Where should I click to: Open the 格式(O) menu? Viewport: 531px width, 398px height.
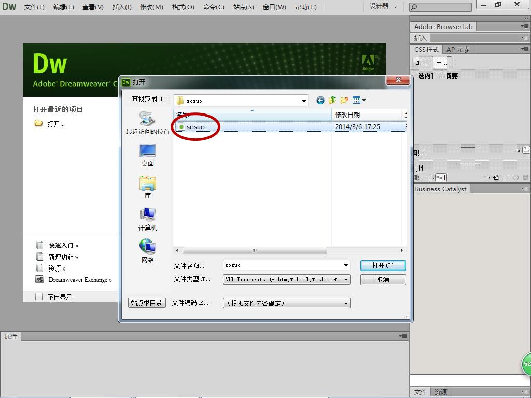coord(183,7)
